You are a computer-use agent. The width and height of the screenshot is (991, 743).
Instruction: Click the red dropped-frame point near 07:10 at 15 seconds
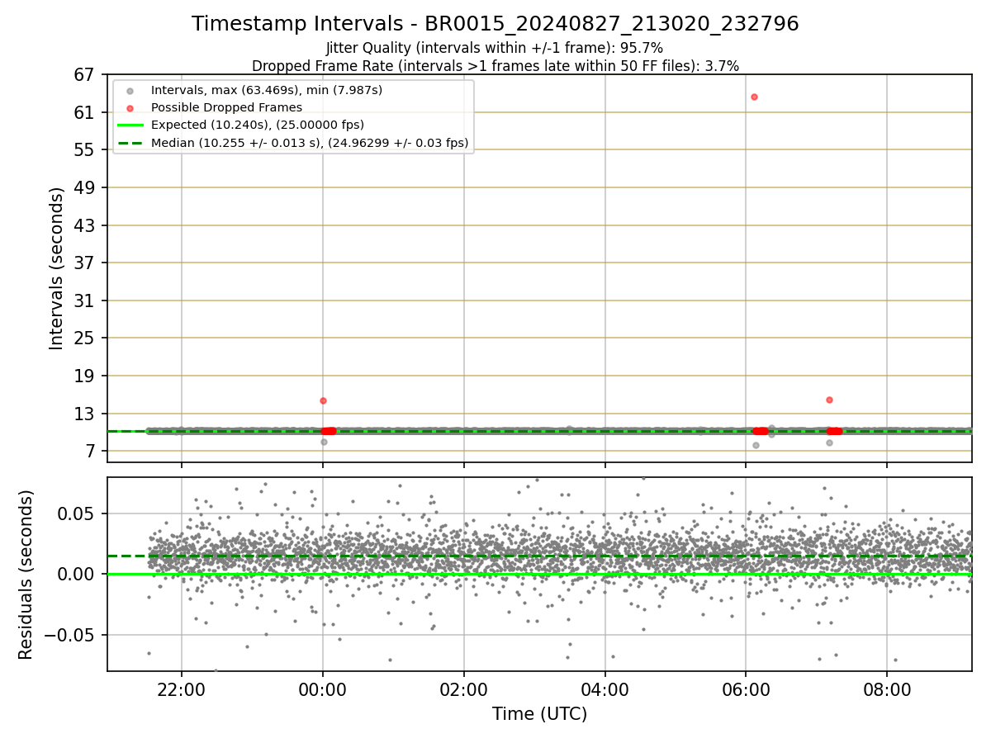click(829, 400)
